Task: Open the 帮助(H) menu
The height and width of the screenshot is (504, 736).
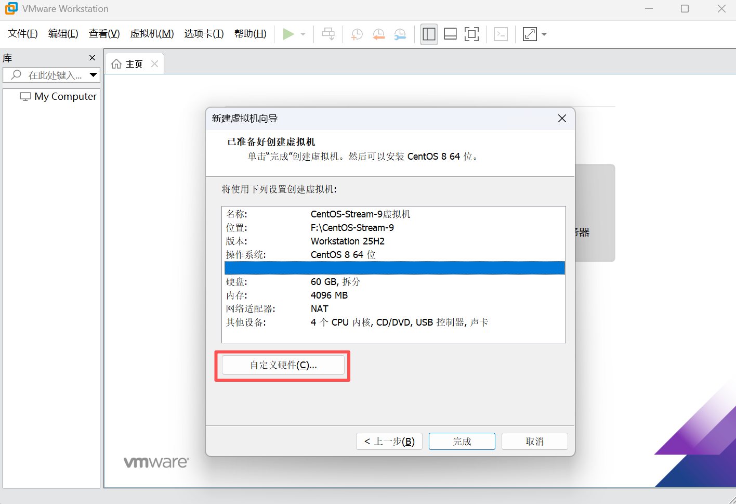Action: pos(251,34)
